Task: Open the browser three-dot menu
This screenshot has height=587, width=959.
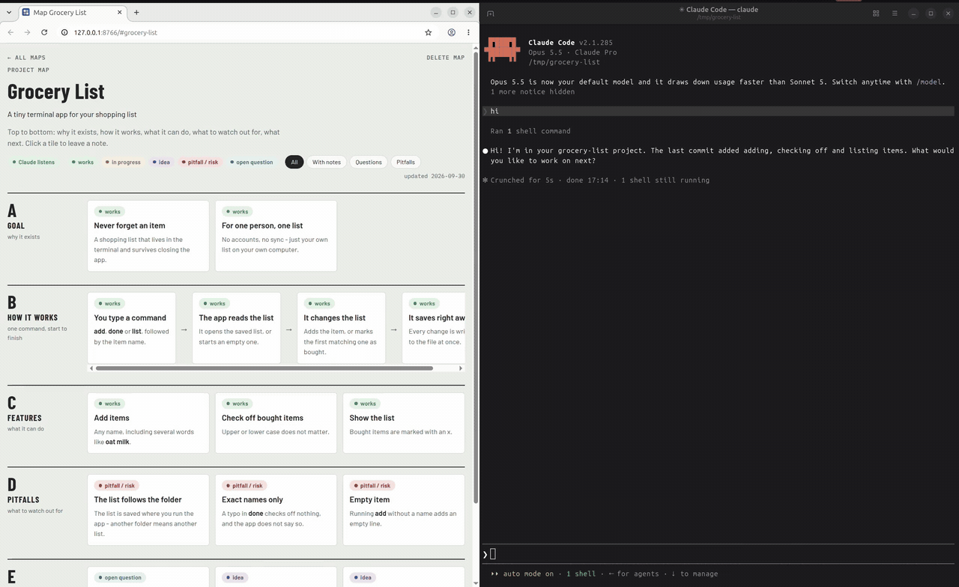Action: pyautogui.click(x=468, y=32)
